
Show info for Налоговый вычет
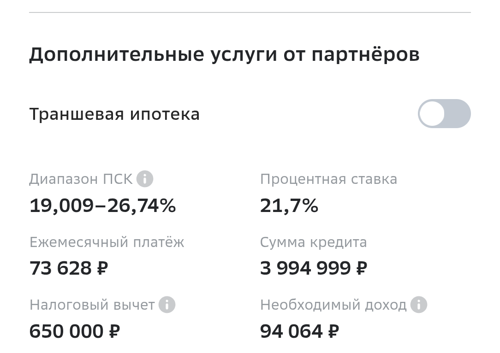pos(167,305)
